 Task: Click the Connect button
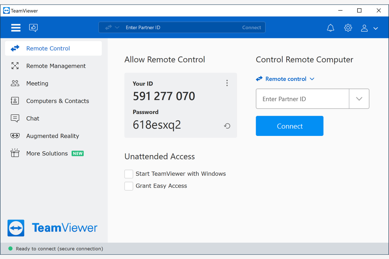pos(289,126)
